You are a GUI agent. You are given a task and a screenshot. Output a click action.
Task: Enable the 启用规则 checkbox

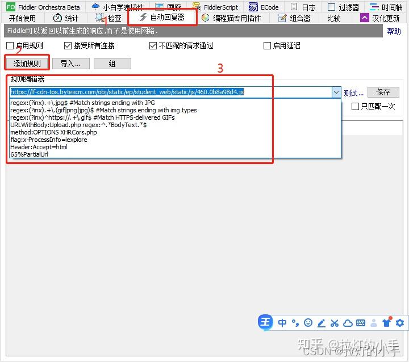coord(10,46)
